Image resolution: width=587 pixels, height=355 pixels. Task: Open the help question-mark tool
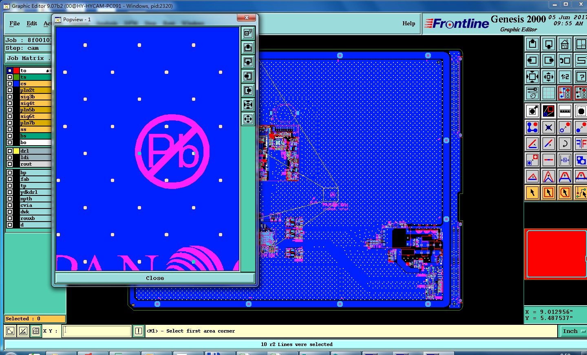point(581,77)
